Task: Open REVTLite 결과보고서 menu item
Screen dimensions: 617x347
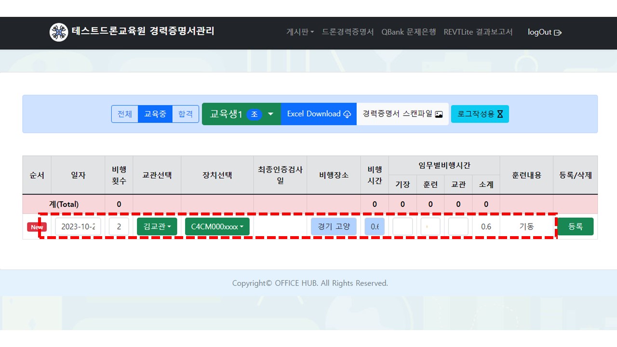Action: [x=478, y=32]
